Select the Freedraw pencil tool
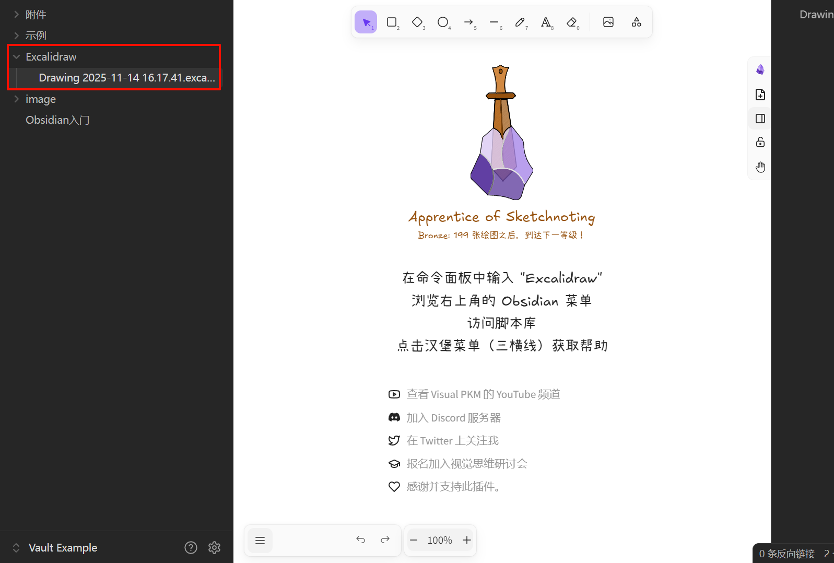This screenshot has height=563, width=834. (x=520, y=22)
